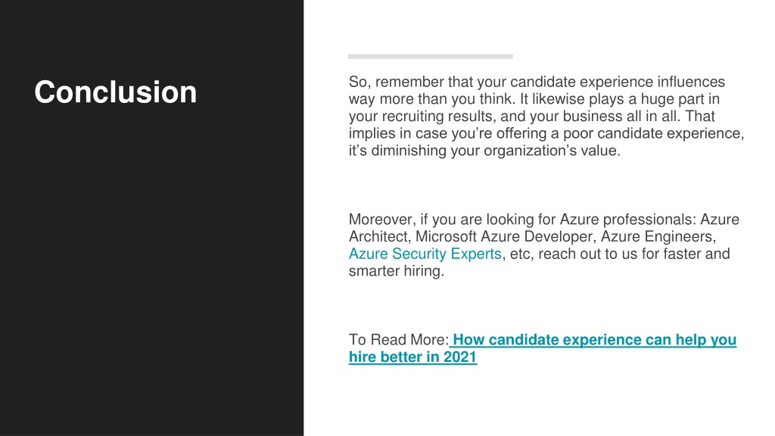Click the empty dark panel below Conclusion
Image resolution: width=775 pixels, height=436 pixels.
pos(151,272)
